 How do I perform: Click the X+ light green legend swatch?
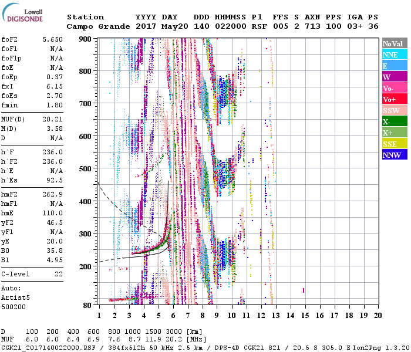(x=395, y=133)
